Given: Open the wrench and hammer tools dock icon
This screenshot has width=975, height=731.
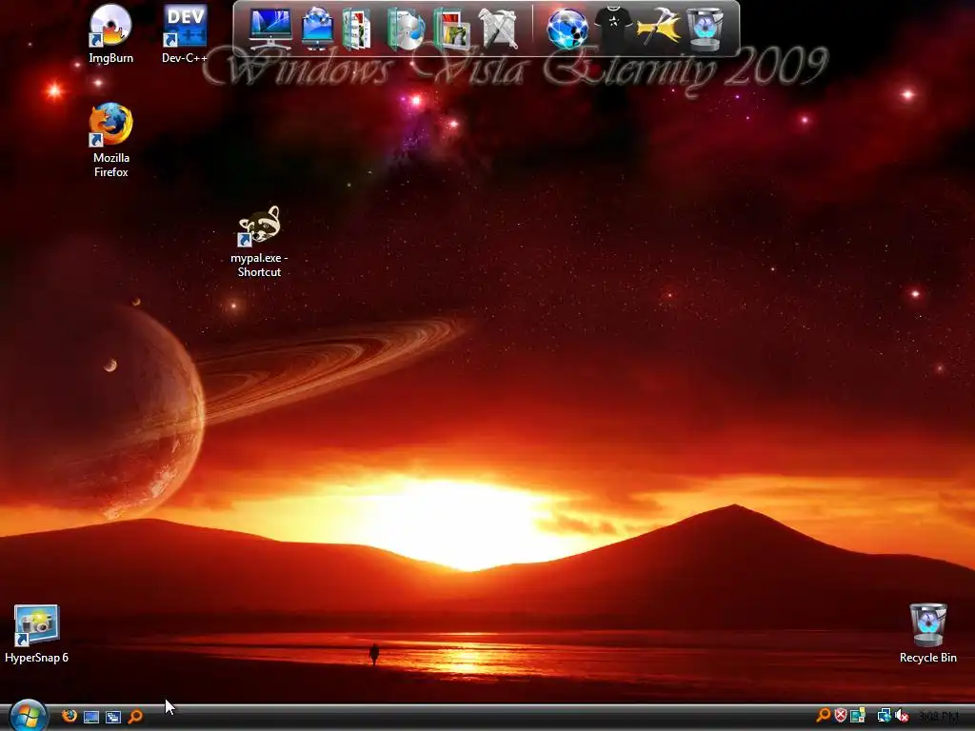Looking at the screenshot, I should click(498, 29).
